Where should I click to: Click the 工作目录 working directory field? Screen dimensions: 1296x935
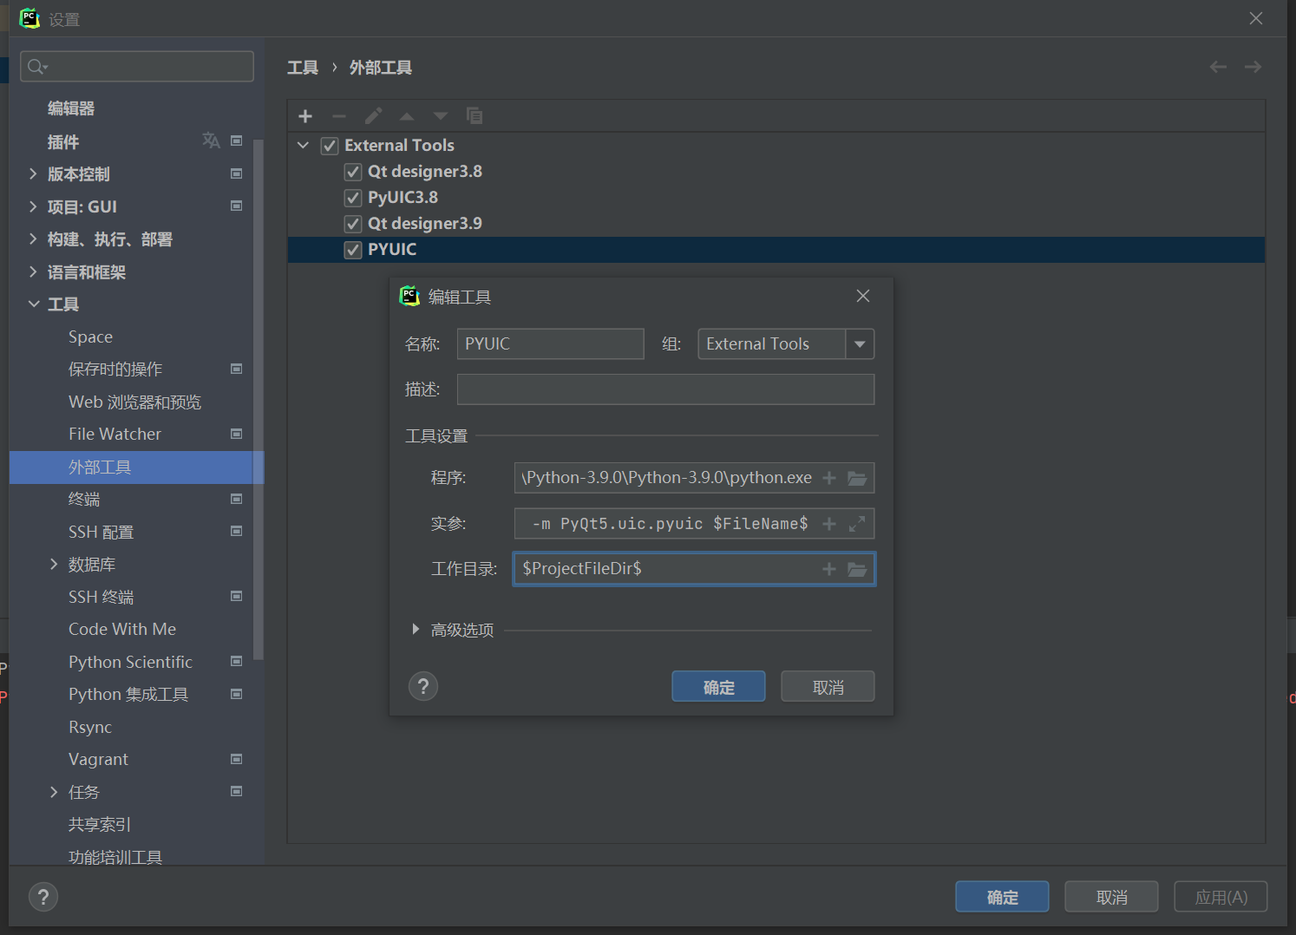tap(694, 569)
